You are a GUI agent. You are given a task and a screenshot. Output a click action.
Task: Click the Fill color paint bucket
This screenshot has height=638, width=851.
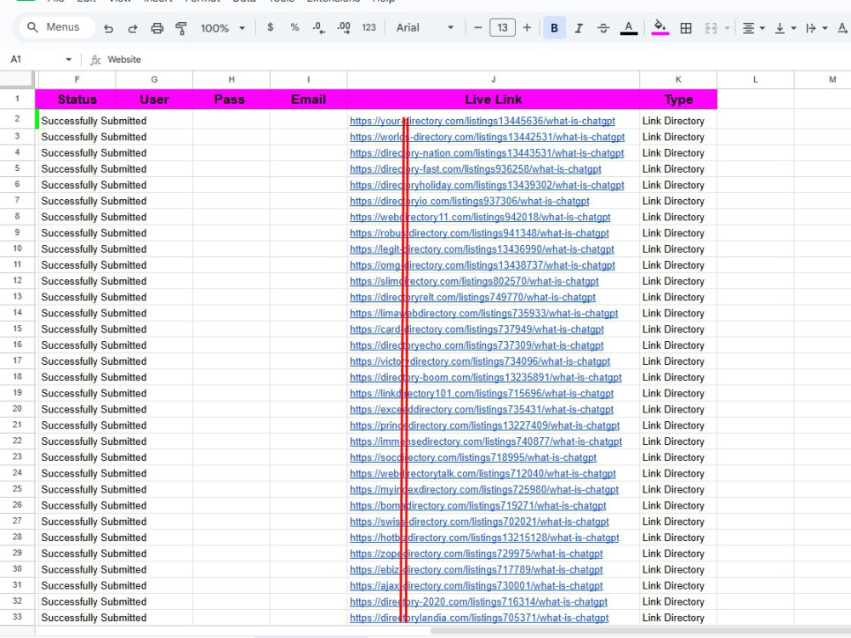pyautogui.click(x=660, y=28)
